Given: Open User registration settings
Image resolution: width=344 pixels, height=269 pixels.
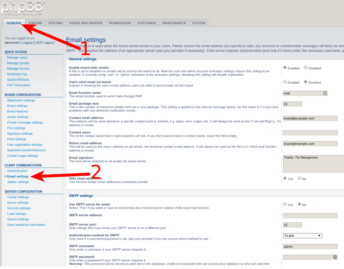Looking at the screenshot, I should click(x=25, y=145).
